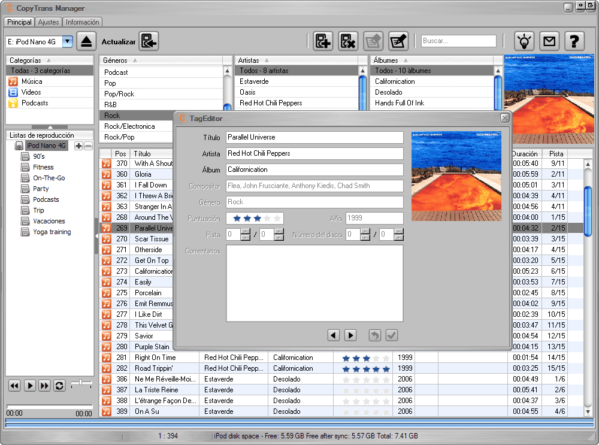Viewport: 599px width, 445px height.
Task: Select the iPod Nano 4G playlist root
Action: 46,146
